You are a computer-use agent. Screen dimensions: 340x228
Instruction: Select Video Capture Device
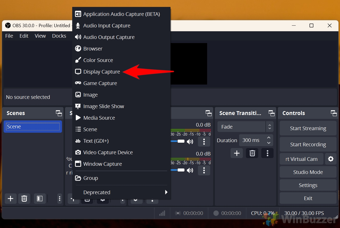[x=121, y=152]
